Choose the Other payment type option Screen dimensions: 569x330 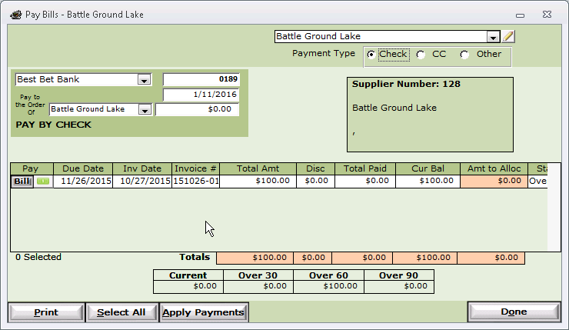coord(464,55)
